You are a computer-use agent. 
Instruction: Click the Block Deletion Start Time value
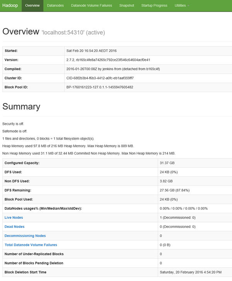pos(191,272)
